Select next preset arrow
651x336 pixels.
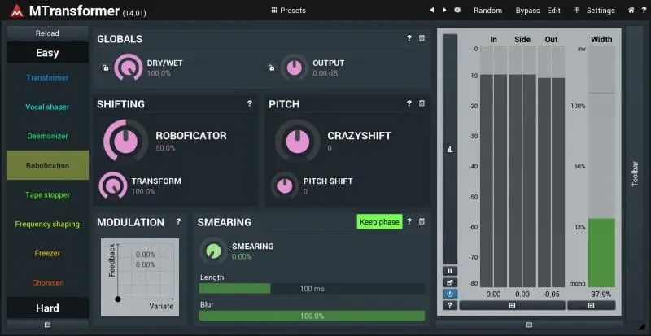(x=444, y=10)
